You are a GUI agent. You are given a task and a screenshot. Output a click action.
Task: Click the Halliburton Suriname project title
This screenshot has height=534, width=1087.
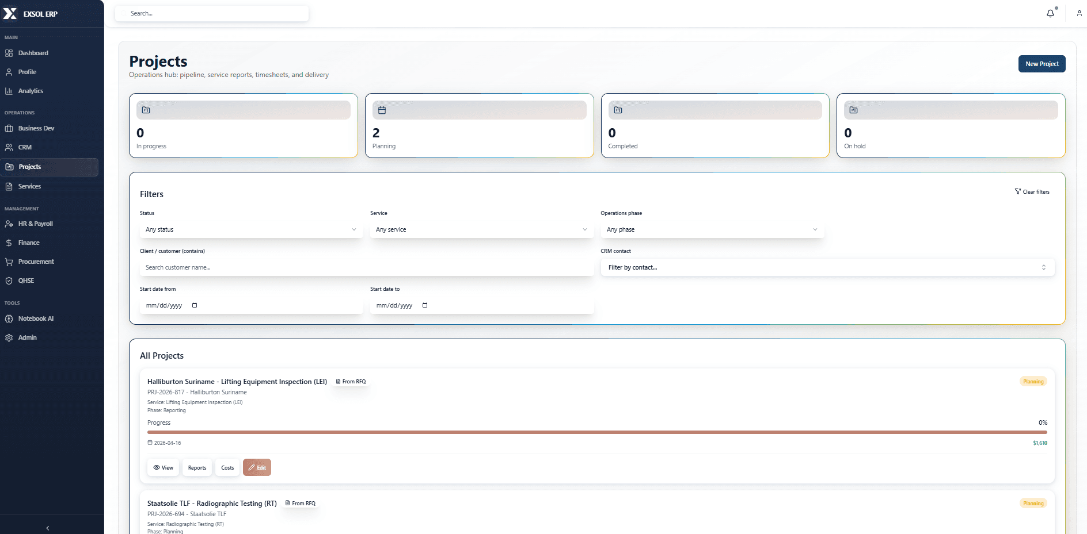pos(237,382)
